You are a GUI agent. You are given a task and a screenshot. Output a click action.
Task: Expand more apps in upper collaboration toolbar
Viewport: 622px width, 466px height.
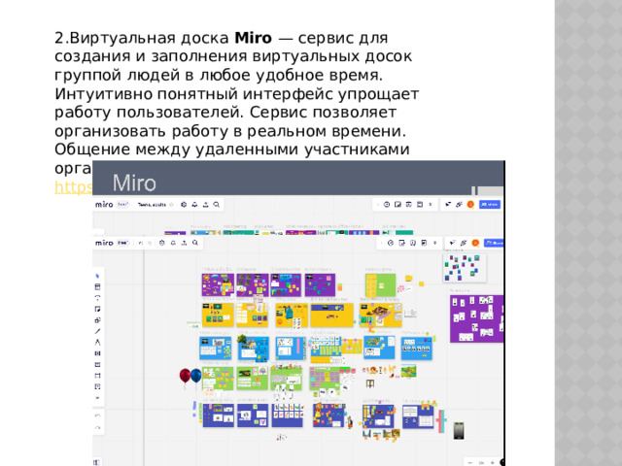431,205
